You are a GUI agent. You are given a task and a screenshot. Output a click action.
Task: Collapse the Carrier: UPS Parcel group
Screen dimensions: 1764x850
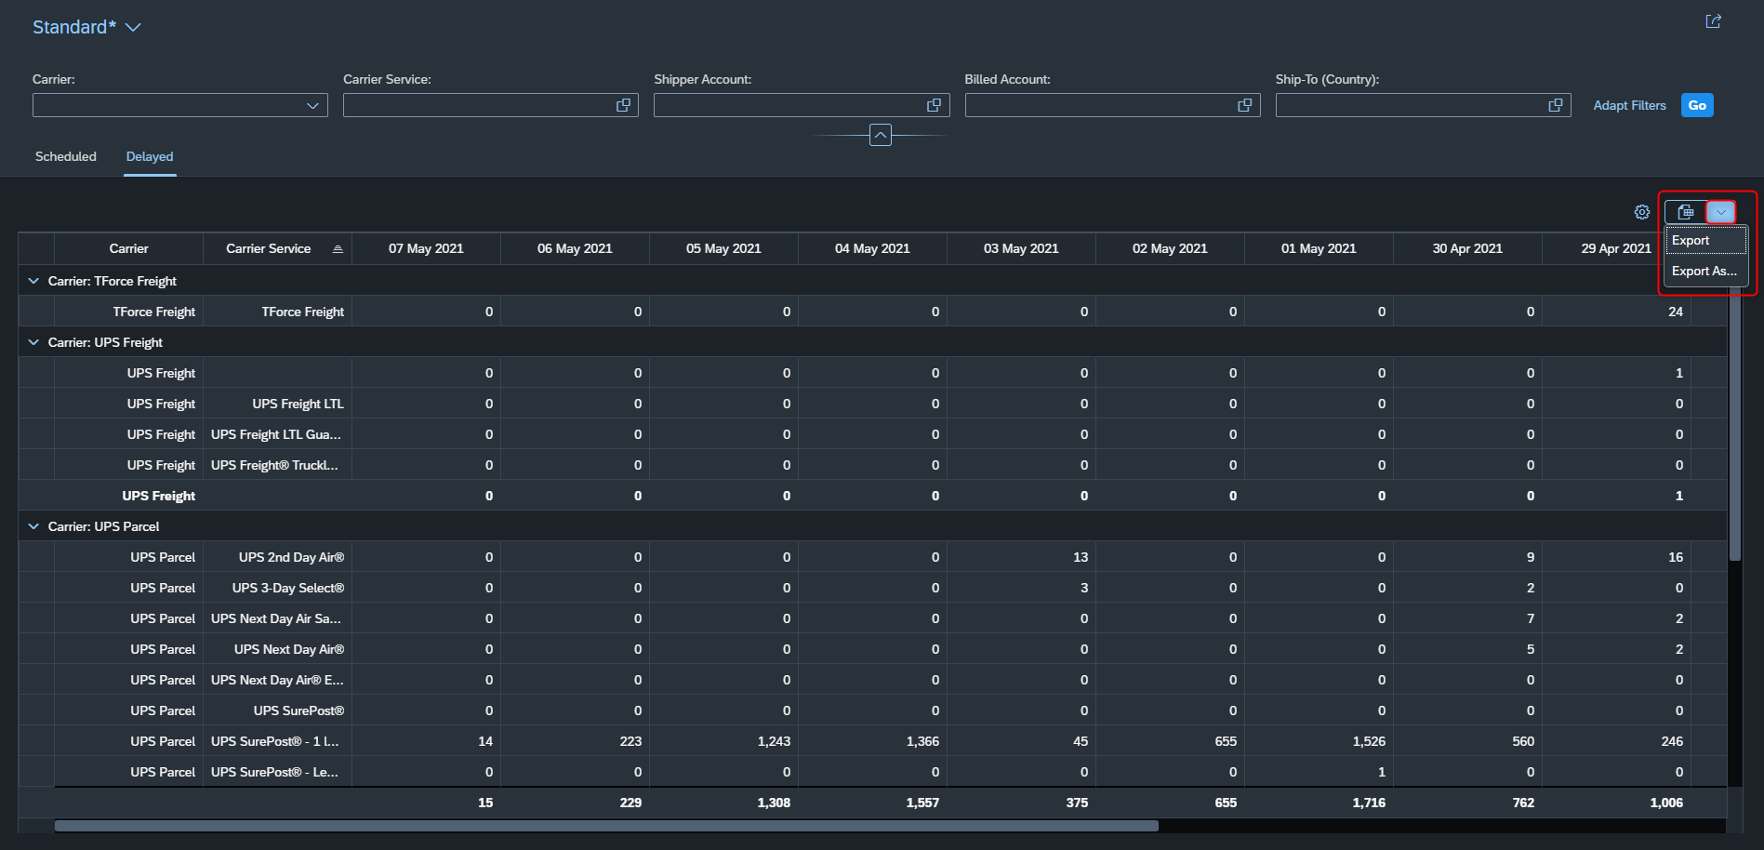pyautogui.click(x=33, y=526)
